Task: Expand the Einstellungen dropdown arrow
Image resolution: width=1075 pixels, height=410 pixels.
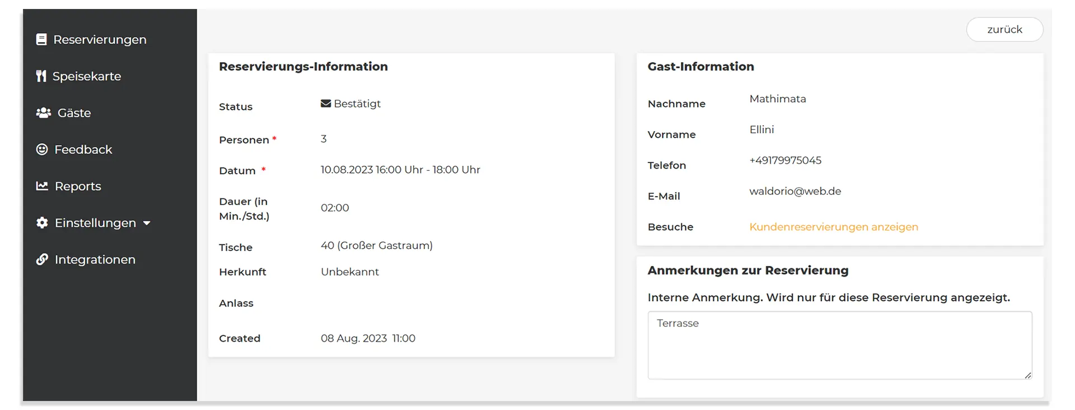Action: (x=147, y=223)
